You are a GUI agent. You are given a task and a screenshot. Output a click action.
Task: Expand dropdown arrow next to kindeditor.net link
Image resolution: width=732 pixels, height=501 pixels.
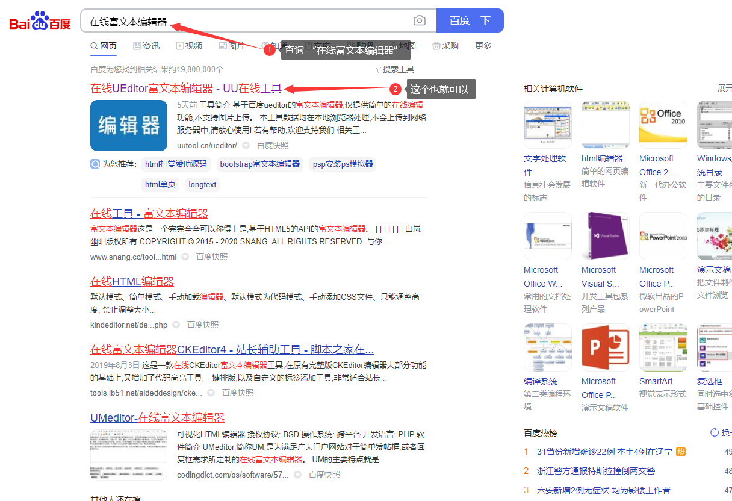(x=176, y=325)
